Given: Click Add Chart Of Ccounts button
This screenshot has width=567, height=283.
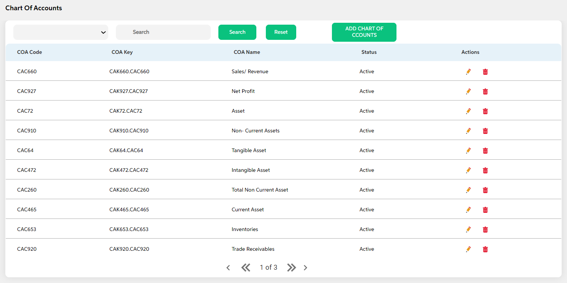Looking at the screenshot, I should click(364, 32).
